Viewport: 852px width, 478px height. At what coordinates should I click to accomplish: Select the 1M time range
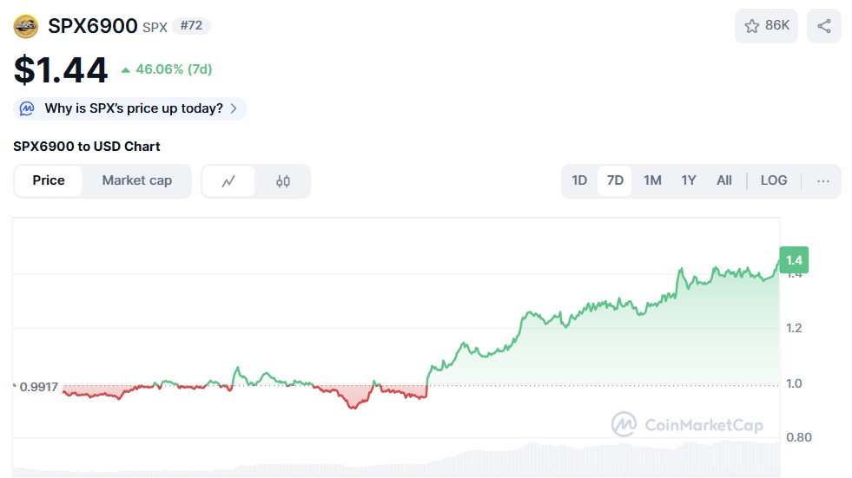coord(652,180)
